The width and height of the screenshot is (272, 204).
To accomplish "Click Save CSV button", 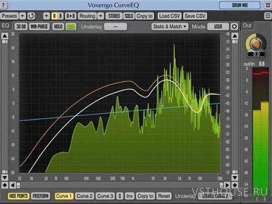I will coord(195,16).
